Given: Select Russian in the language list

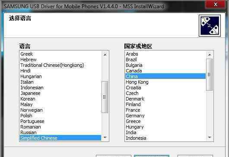Looking at the screenshot, I should [x=29, y=132].
